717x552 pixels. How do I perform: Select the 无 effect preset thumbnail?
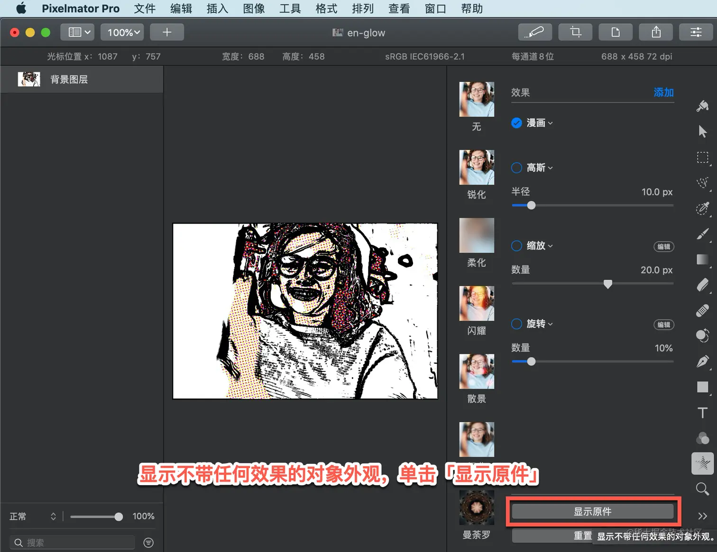477,100
